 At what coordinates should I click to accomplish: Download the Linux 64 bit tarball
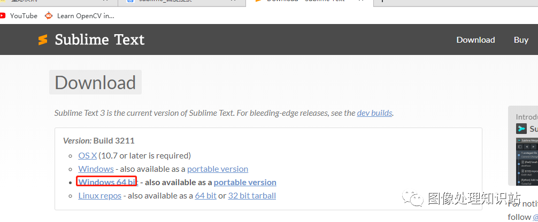tap(205, 196)
